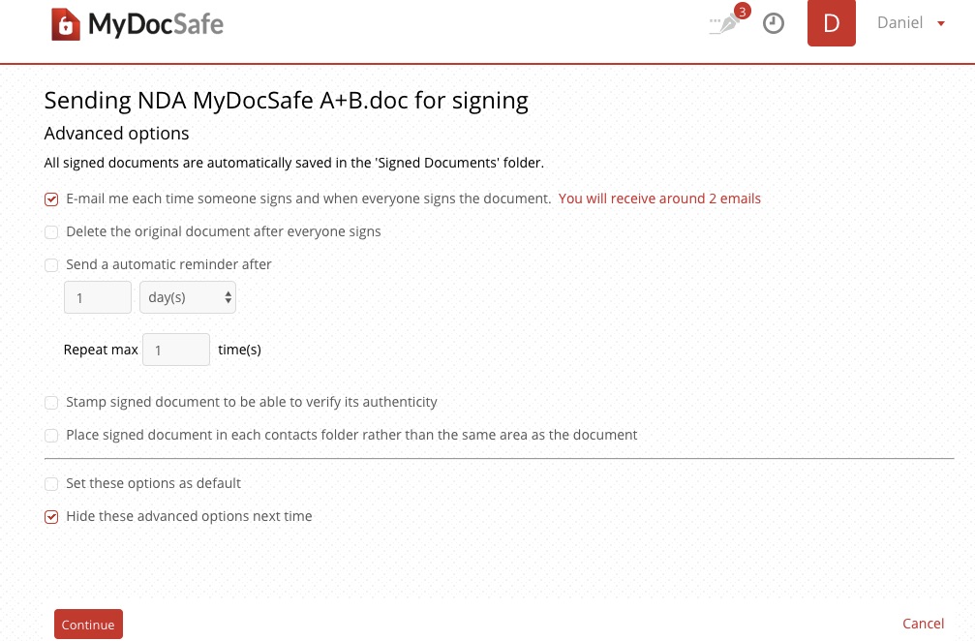Open the day(s) unit dropdown

(188, 298)
